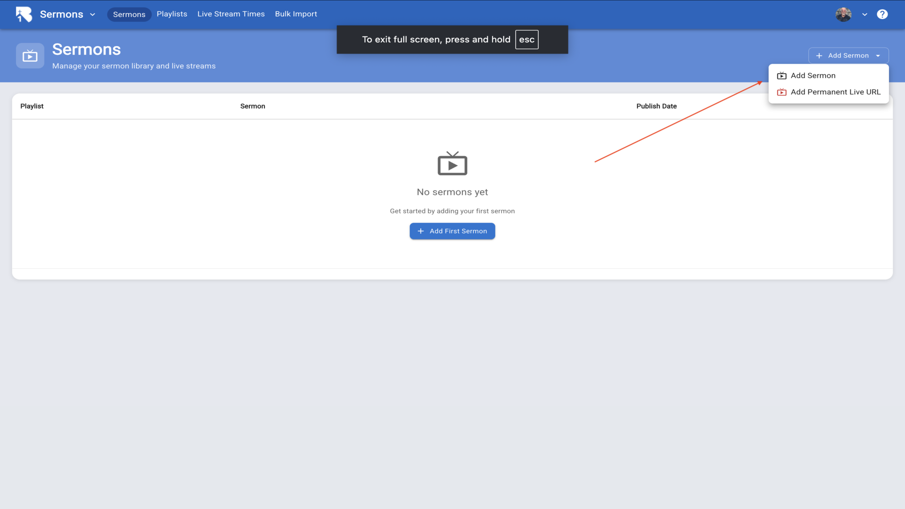Screen dimensions: 905x509
Task: Switch to the Playlists tab
Action: [x=172, y=14]
